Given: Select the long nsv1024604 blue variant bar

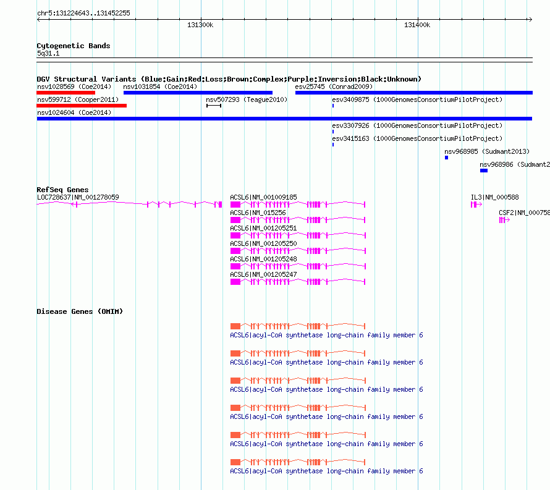Looking at the screenshot, I should (284, 119).
